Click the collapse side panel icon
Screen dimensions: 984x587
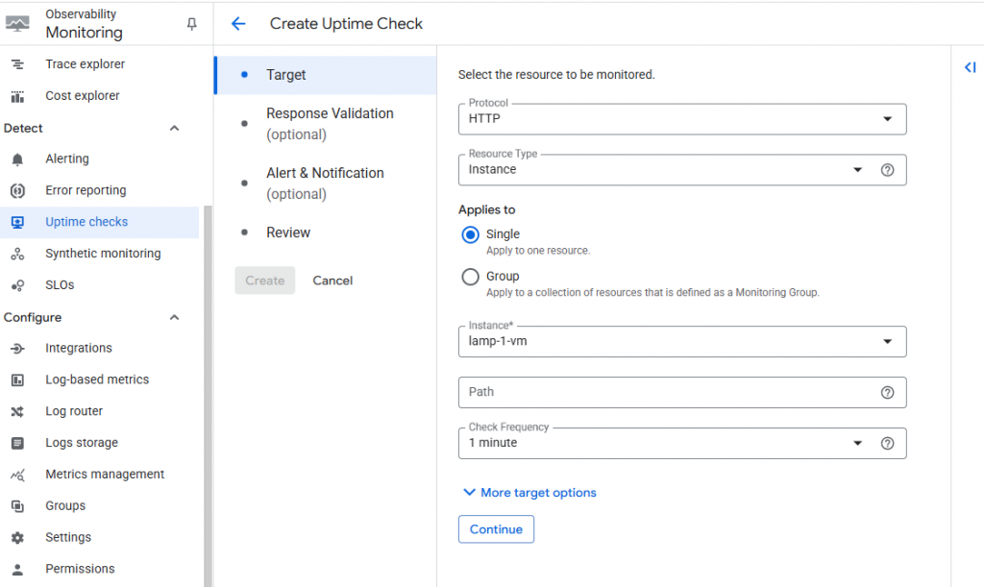tap(970, 67)
